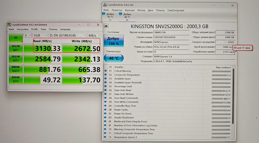Click Warning Composite Temperature Time status dot
This screenshot has width=259, height=143.
(105, 129)
